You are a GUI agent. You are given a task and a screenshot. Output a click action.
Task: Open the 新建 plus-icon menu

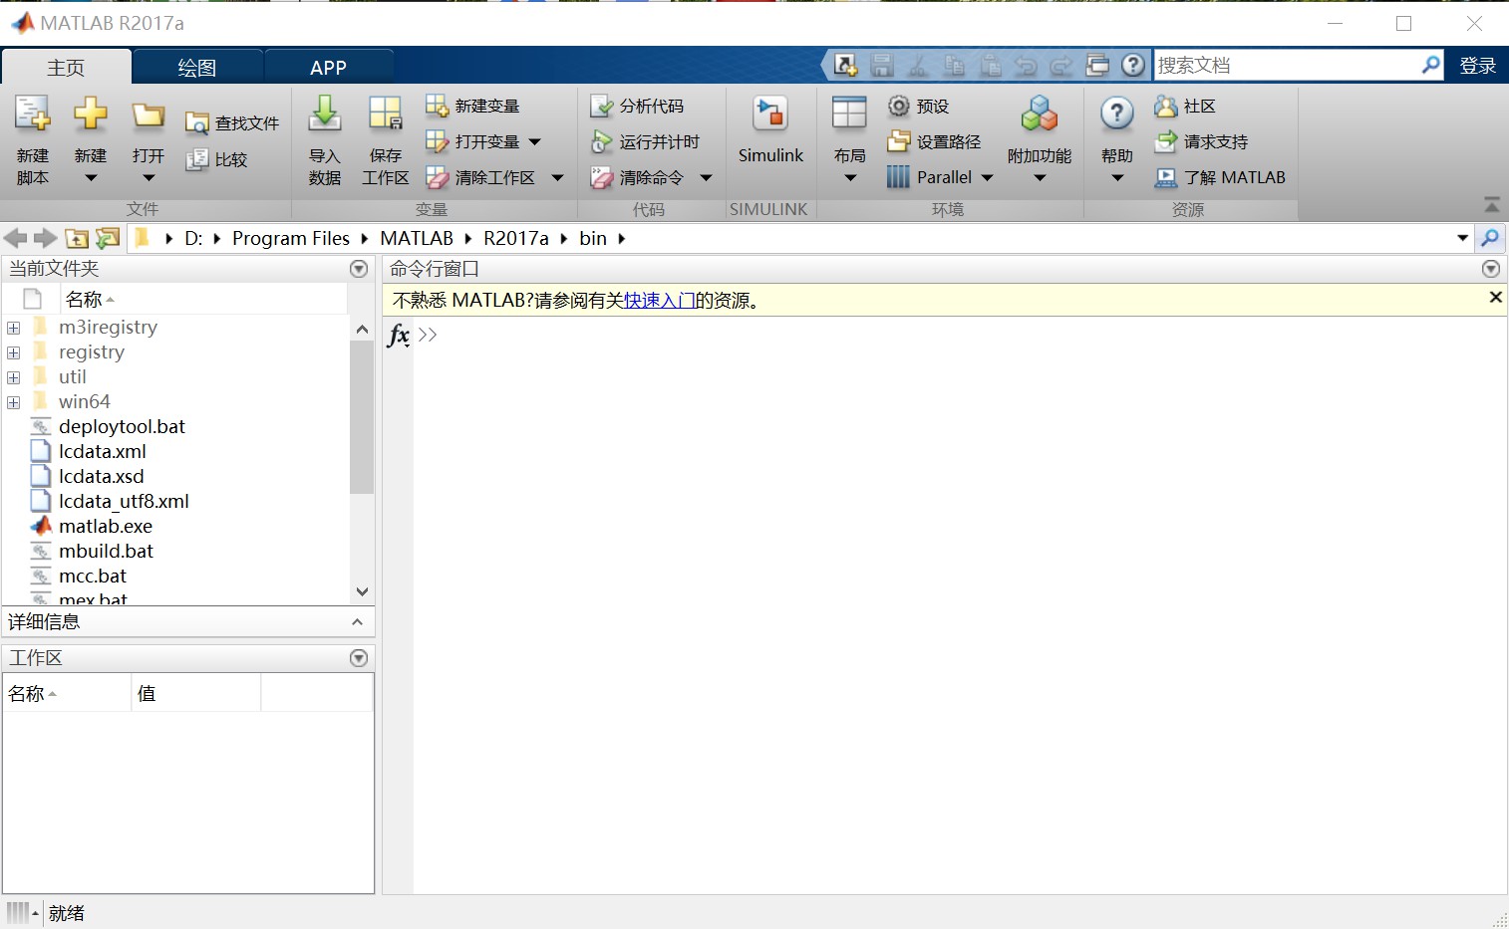tap(90, 139)
